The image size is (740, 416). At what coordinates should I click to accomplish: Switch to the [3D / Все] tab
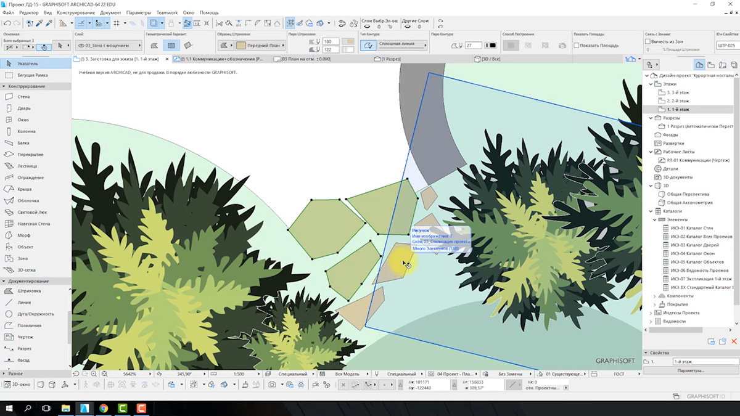tap(490, 59)
